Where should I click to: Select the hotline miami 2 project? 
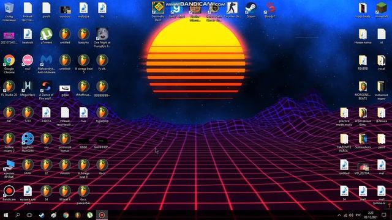pyautogui.click(x=9, y=142)
